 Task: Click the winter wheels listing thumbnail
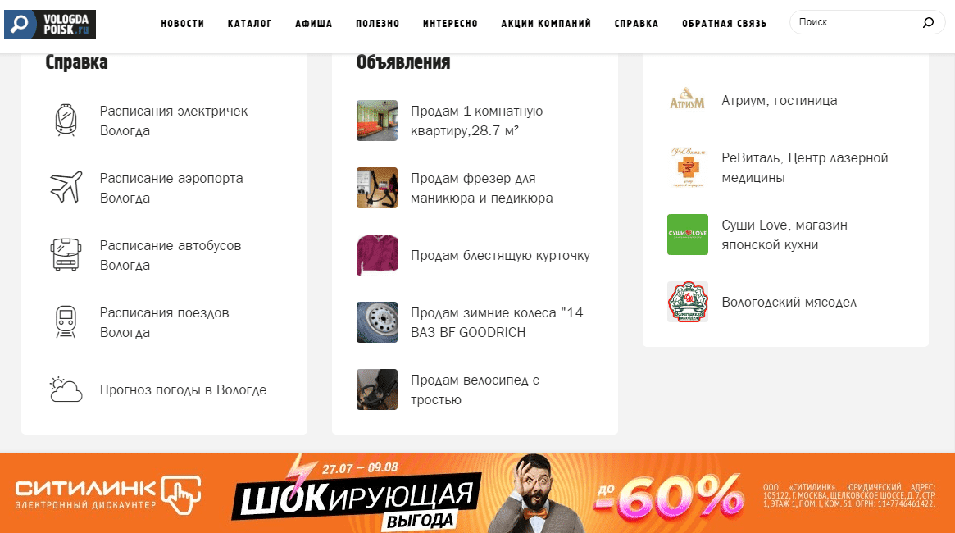(x=377, y=322)
